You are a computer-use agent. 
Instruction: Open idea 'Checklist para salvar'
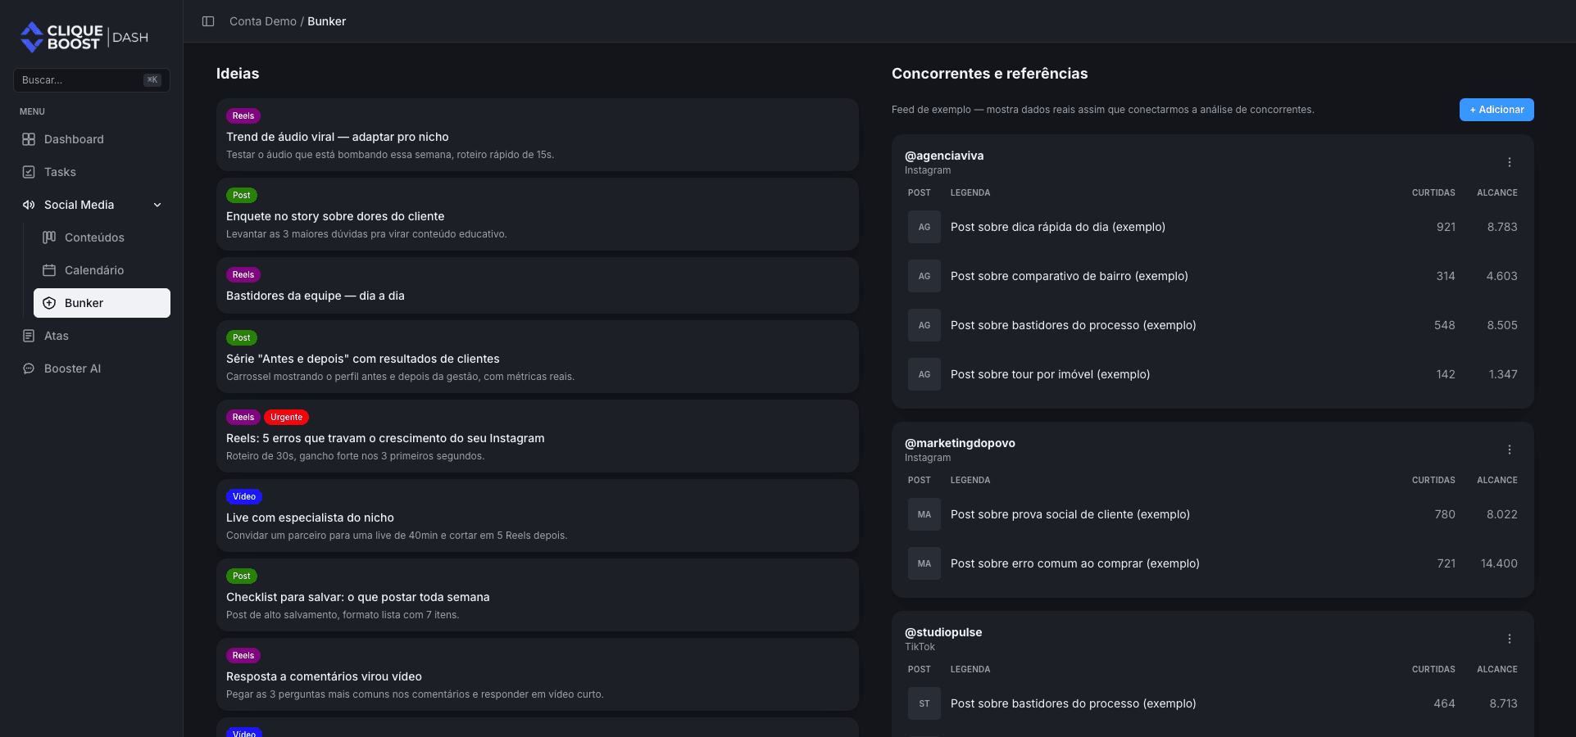pos(538,595)
